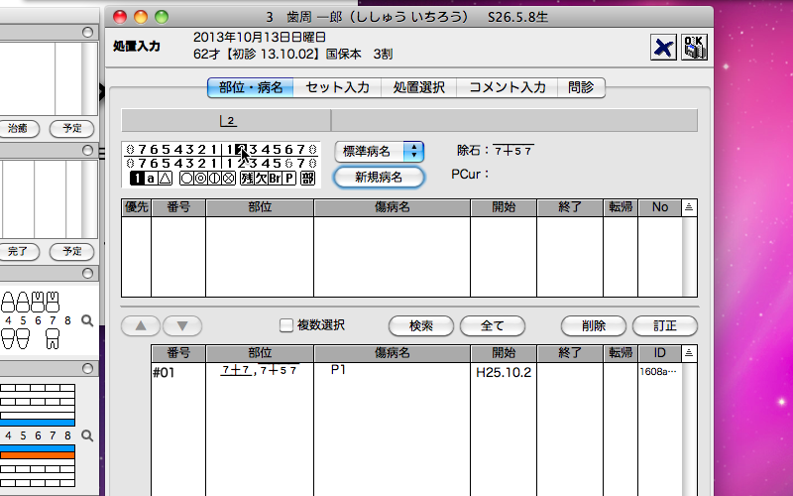Click the Br bridge icon
Image resolution: width=793 pixels, height=496 pixels.
pyautogui.click(x=276, y=179)
